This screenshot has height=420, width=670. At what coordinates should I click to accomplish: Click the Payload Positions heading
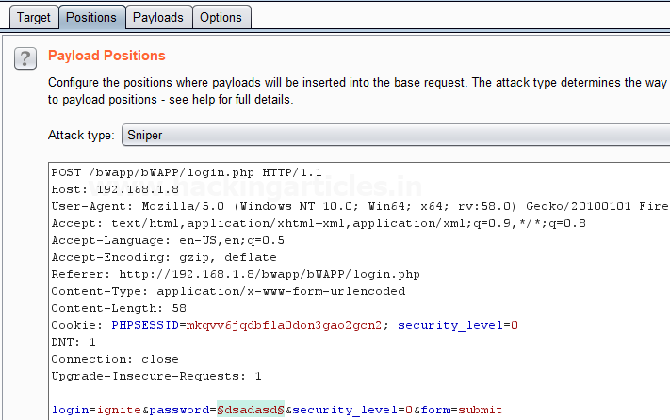click(x=106, y=56)
